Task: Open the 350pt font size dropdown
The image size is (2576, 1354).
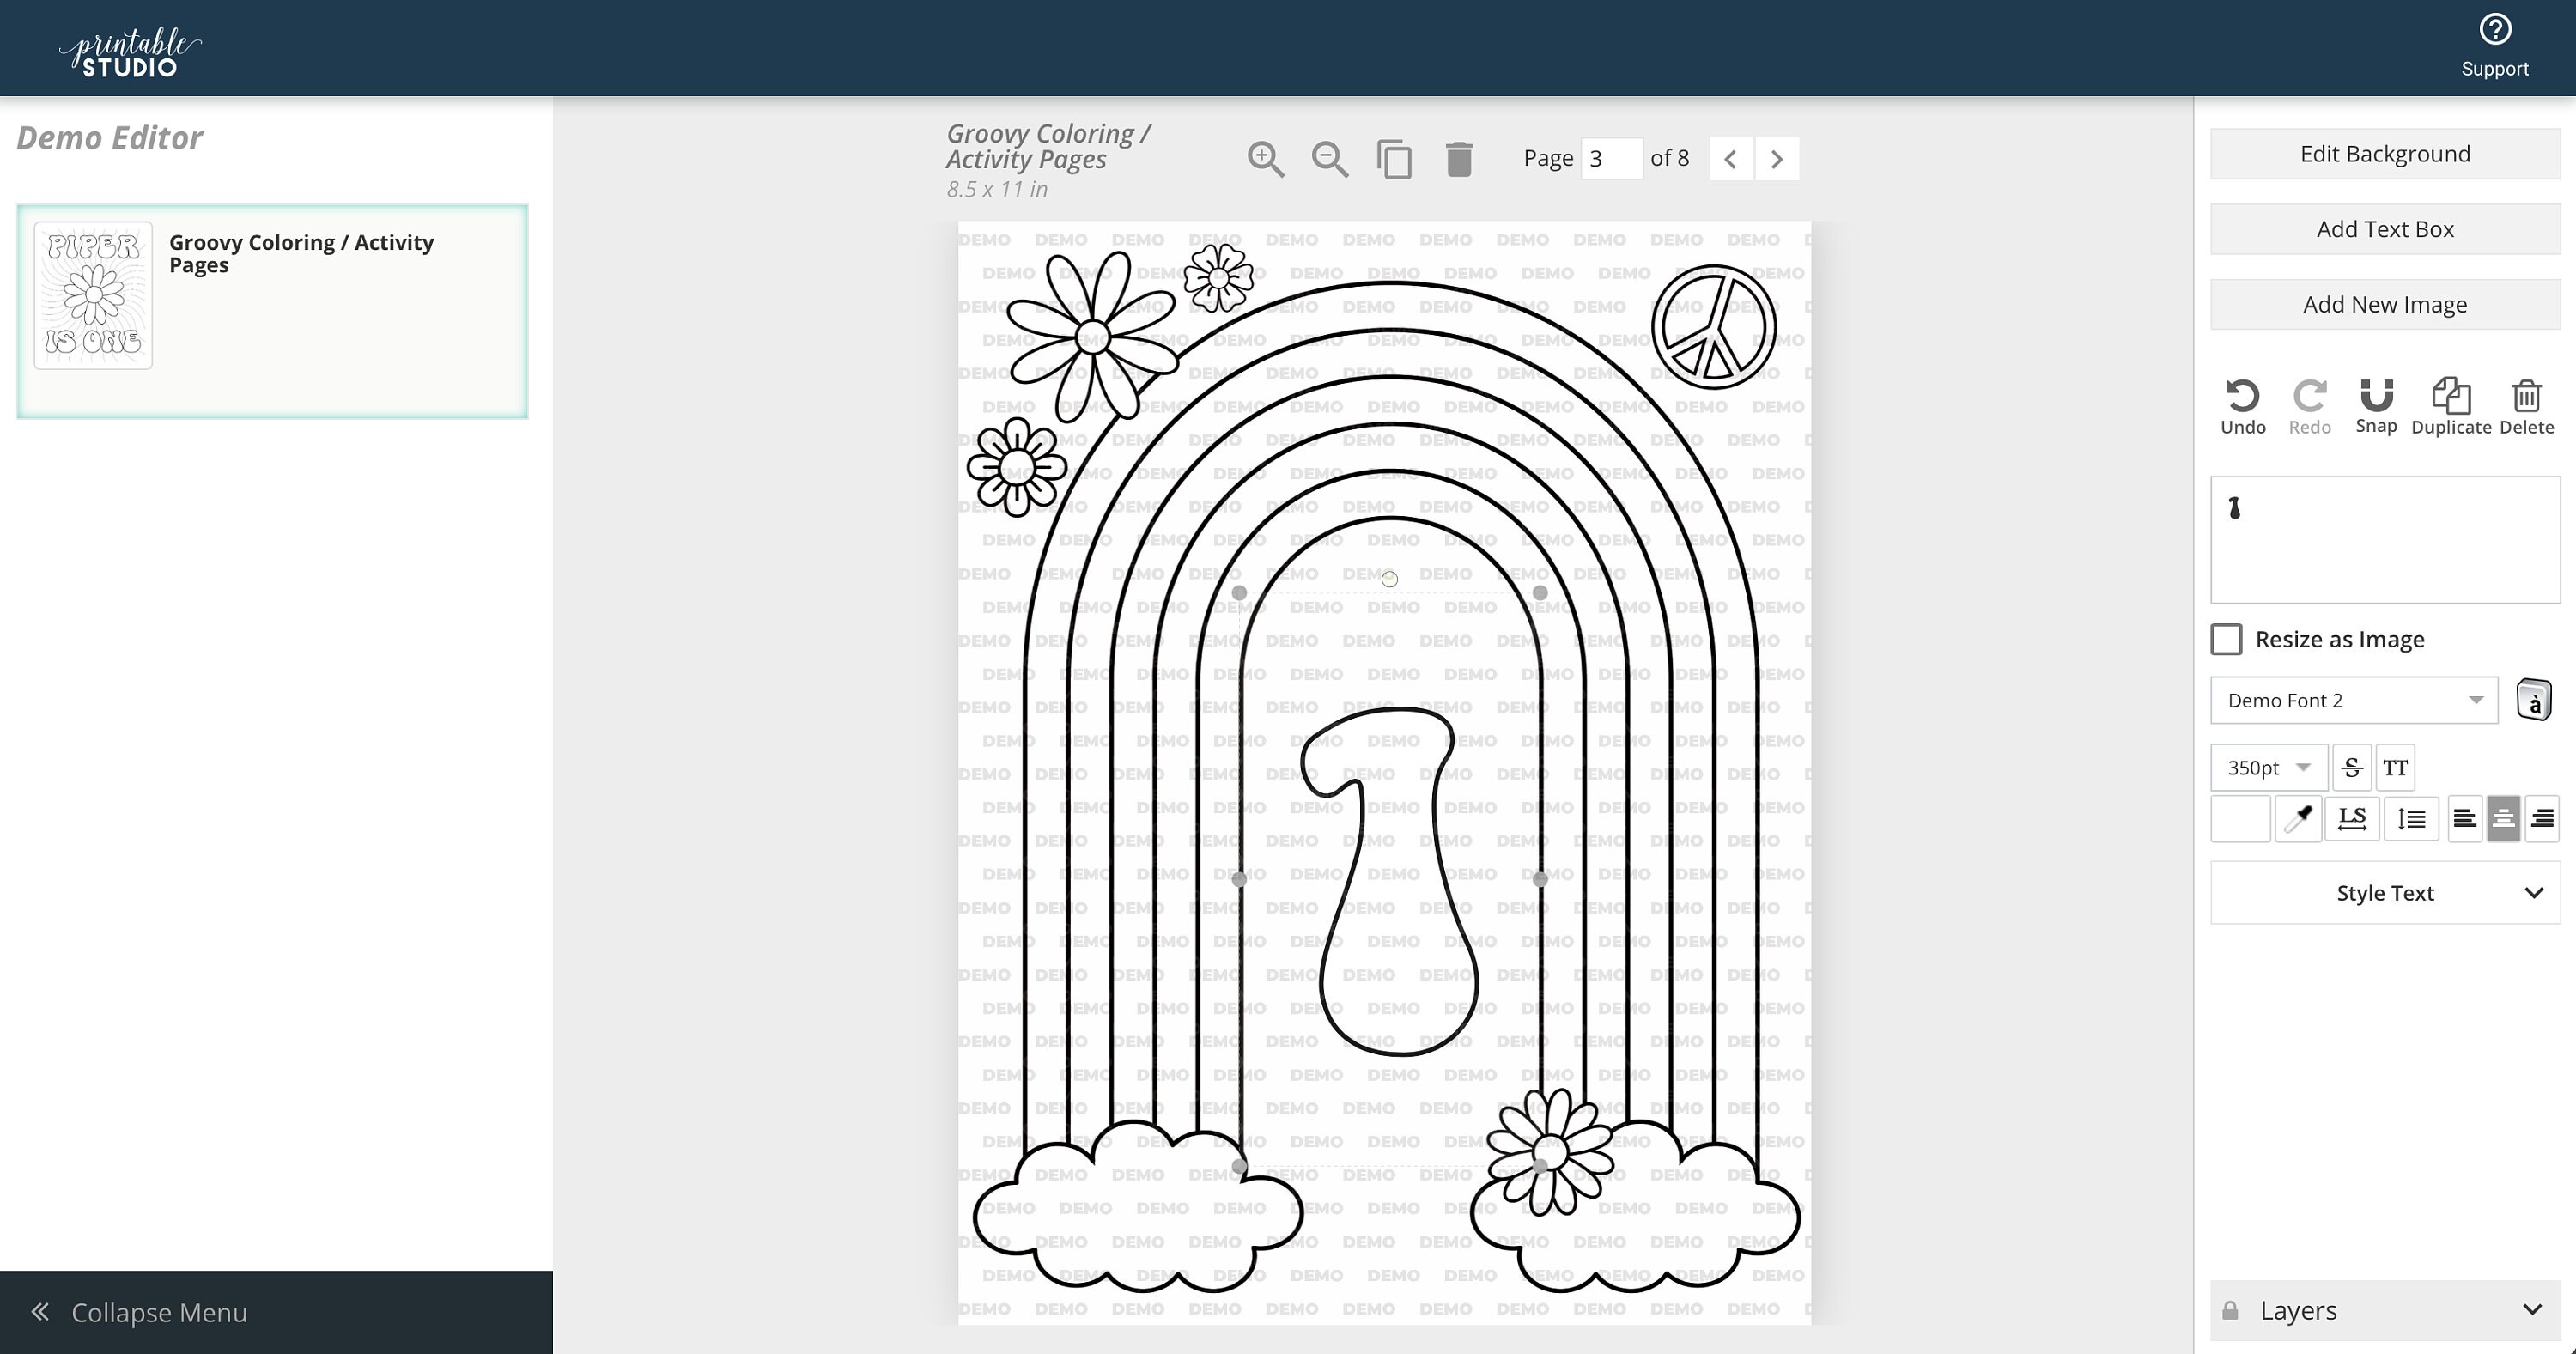Action: point(2269,768)
